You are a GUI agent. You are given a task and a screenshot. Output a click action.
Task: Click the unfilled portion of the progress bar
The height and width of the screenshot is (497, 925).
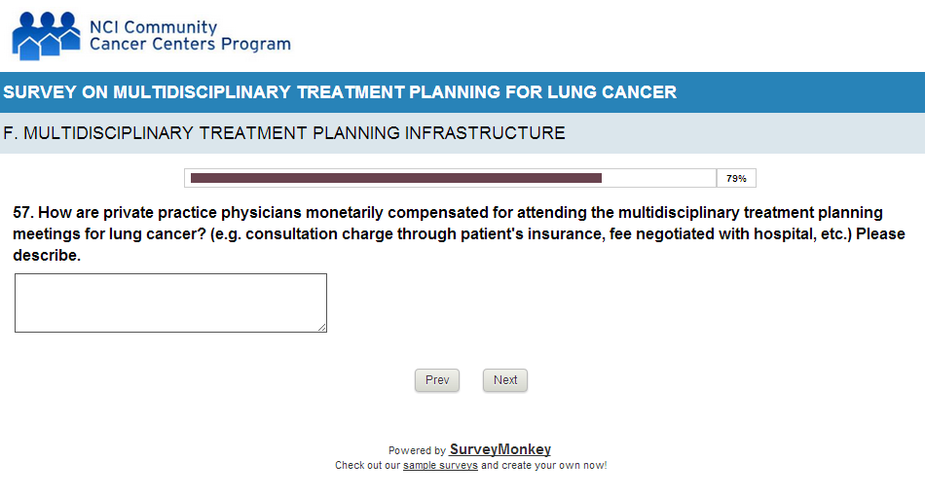click(658, 178)
